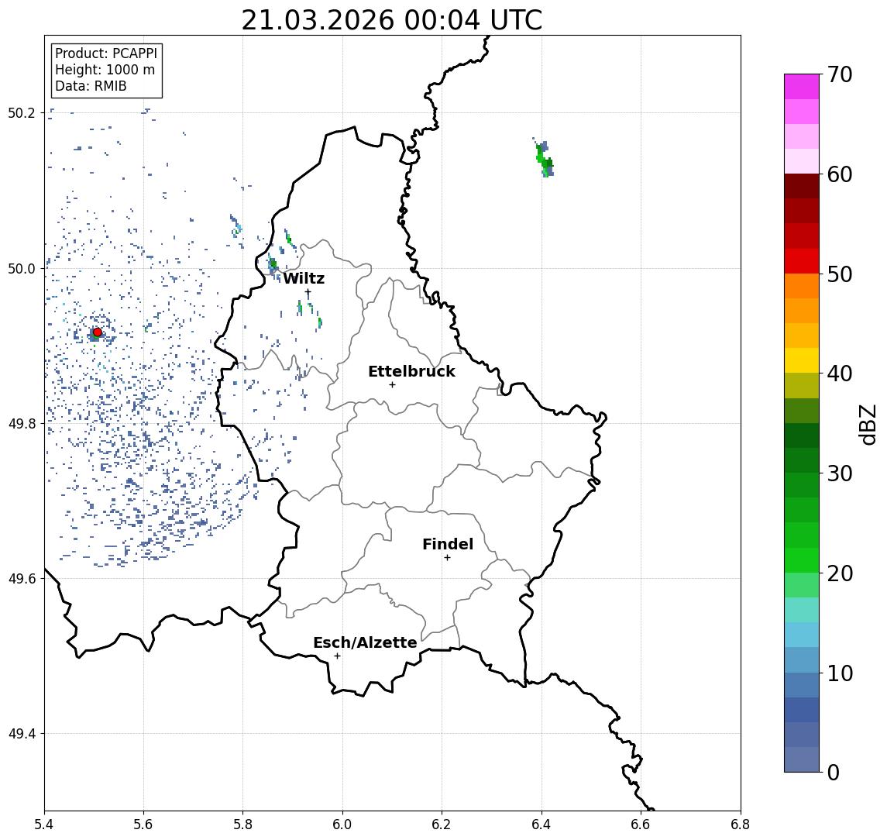Click the longitude 5.4 axis label
Screen dimensions: 887x840
(x=44, y=825)
